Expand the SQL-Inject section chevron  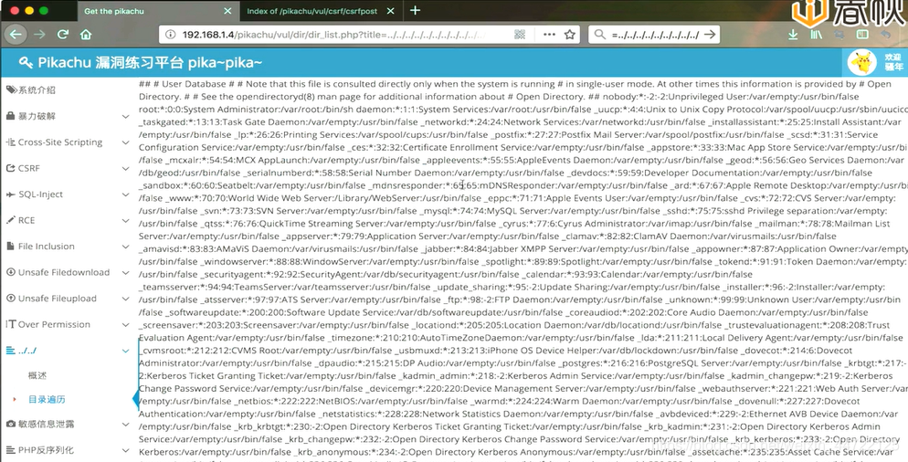point(125,194)
